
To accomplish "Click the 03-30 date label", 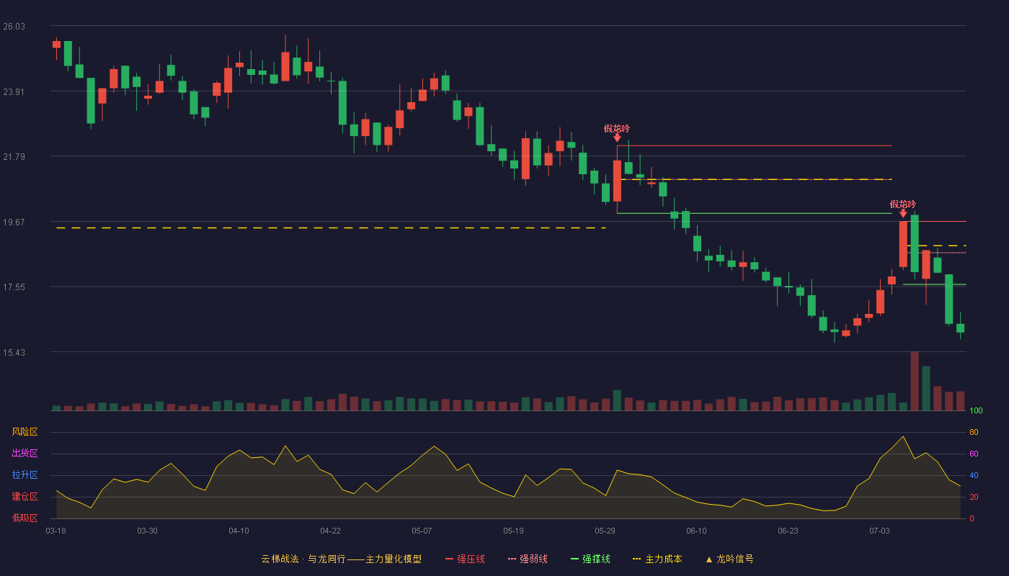I will (x=147, y=531).
